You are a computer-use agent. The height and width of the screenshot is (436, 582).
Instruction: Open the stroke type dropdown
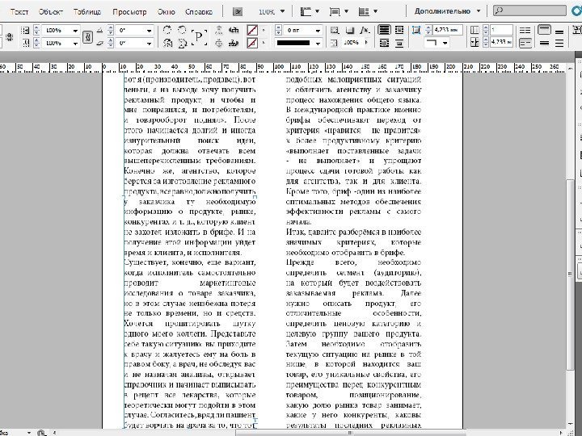point(318,44)
